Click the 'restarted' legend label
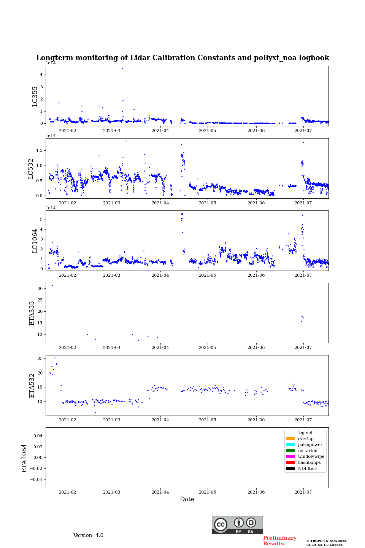The height and width of the screenshot is (548, 365). (308, 451)
